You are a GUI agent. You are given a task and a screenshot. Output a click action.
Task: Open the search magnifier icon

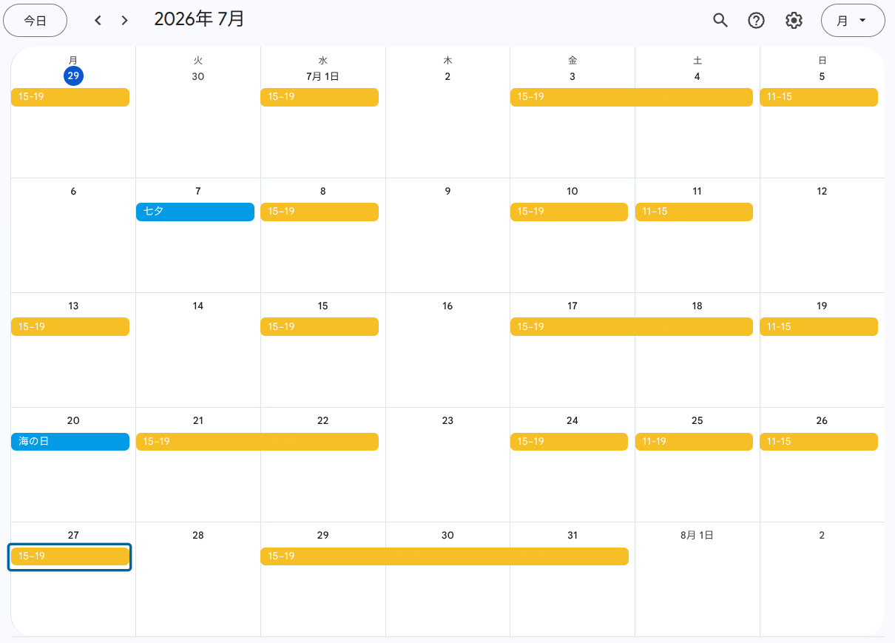[x=720, y=21]
